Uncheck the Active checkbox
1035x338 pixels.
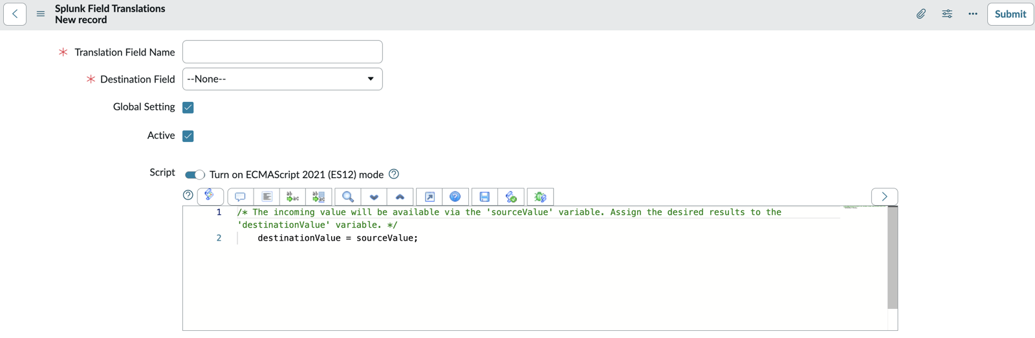click(188, 135)
